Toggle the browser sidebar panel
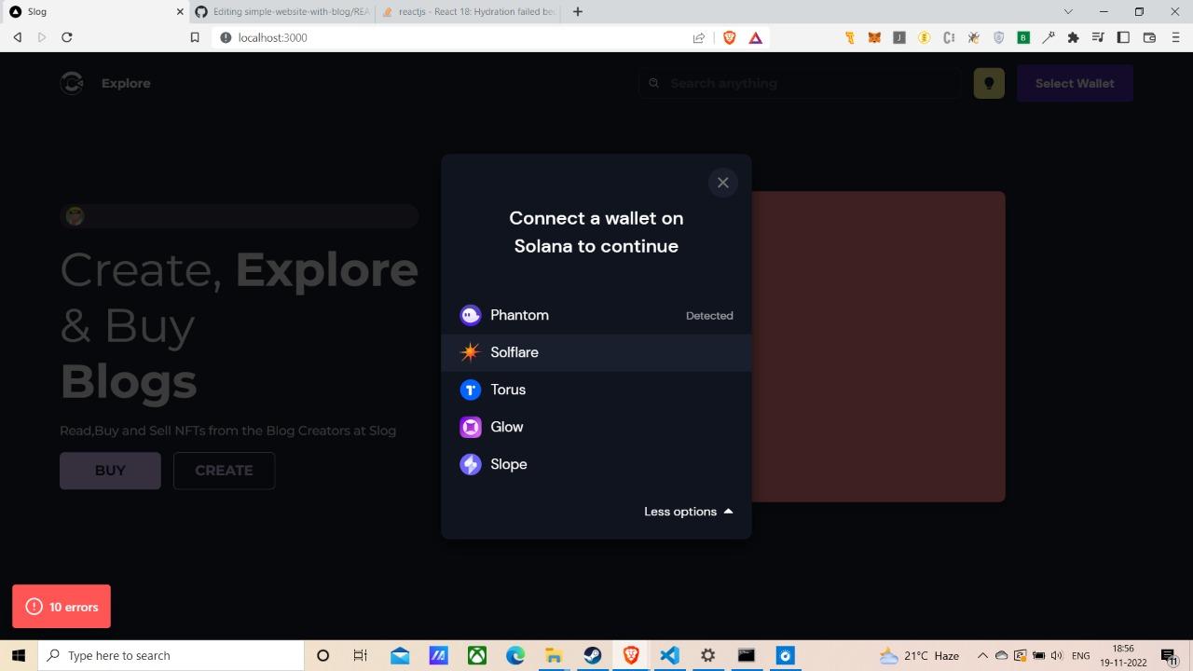This screenshot has height=671, width=1193. [x=1123, y=37]
